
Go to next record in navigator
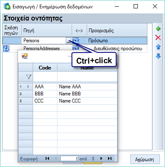click(101, 159)
